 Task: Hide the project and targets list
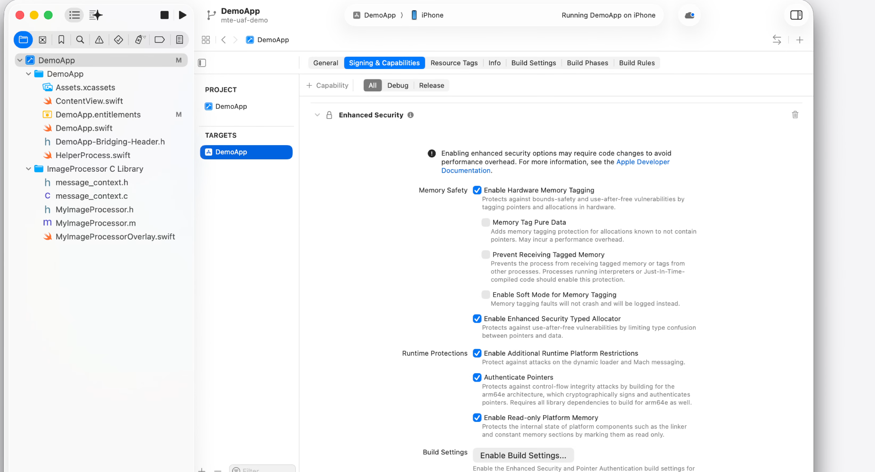[202, 63]
